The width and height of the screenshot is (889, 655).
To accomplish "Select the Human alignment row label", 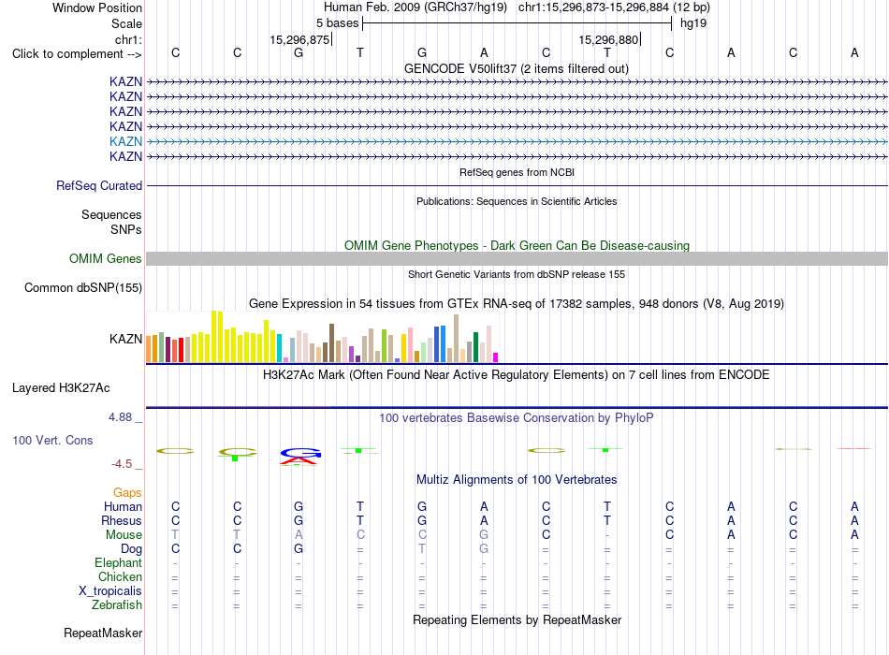I will [123, 506].
